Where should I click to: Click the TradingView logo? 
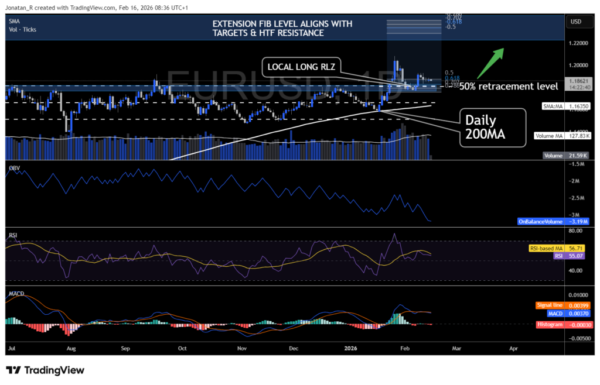44,370
